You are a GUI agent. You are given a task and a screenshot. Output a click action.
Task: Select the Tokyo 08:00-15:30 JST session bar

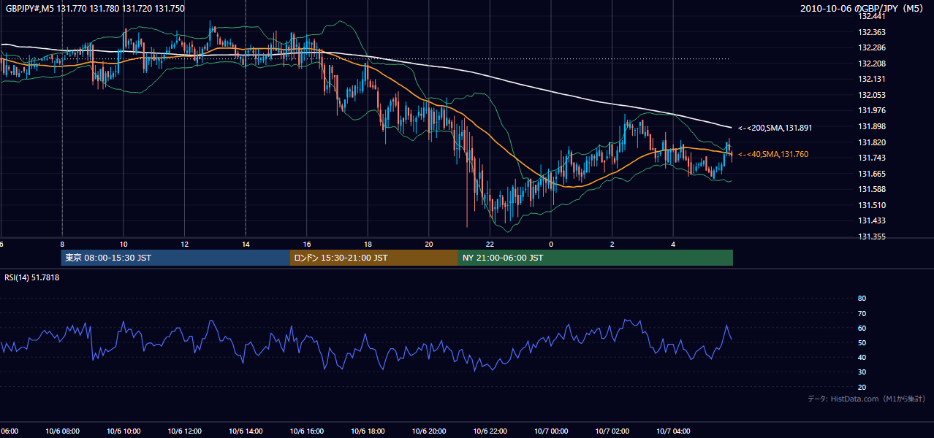[x=176, y=258]
